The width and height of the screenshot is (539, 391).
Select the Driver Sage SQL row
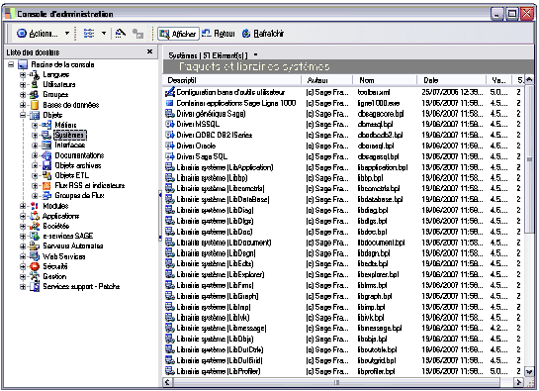(344, 156)
